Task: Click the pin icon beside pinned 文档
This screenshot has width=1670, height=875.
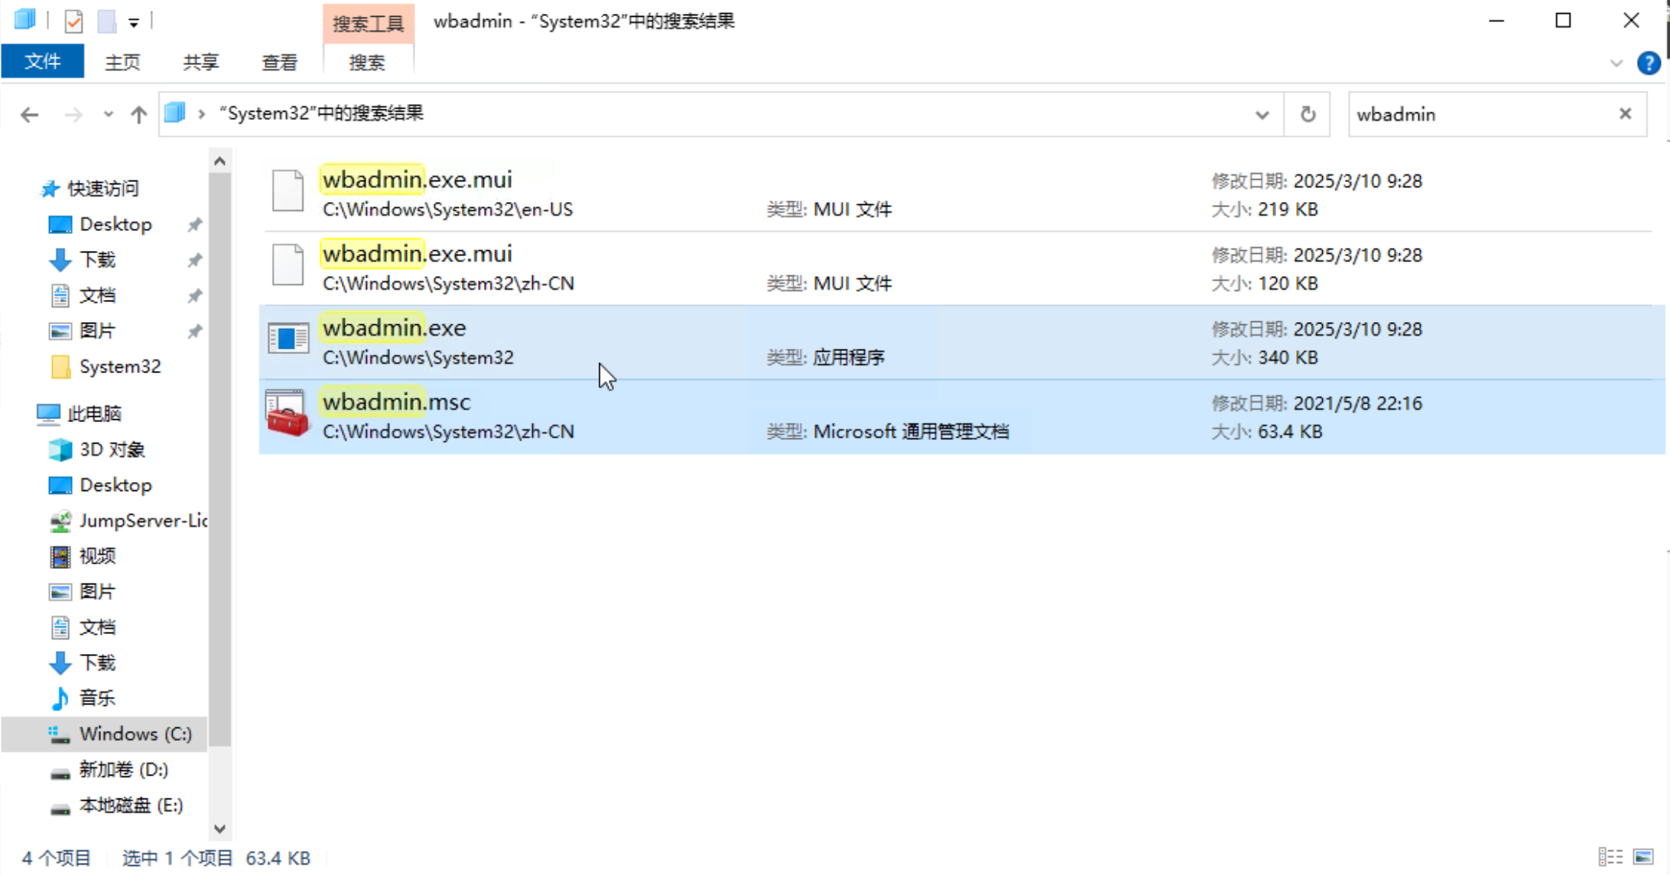Action: click(195, 295)
